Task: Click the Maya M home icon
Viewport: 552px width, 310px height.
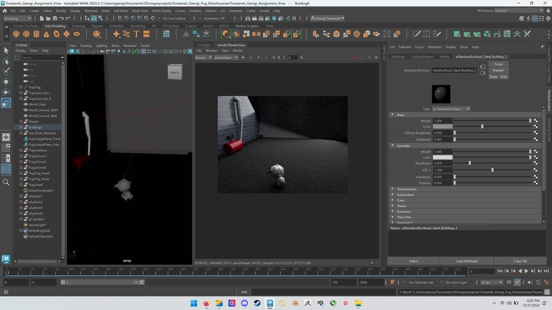Action: [6, 259]
